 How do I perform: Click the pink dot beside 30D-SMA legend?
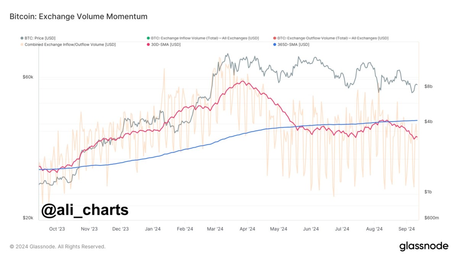pyautogui.click(x=148, y=45)
